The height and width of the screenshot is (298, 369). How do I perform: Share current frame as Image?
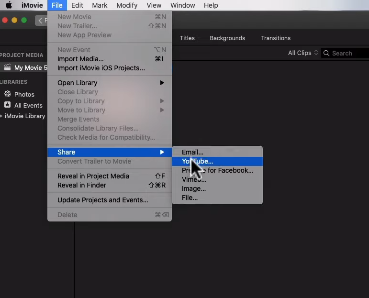pos(217,188)
